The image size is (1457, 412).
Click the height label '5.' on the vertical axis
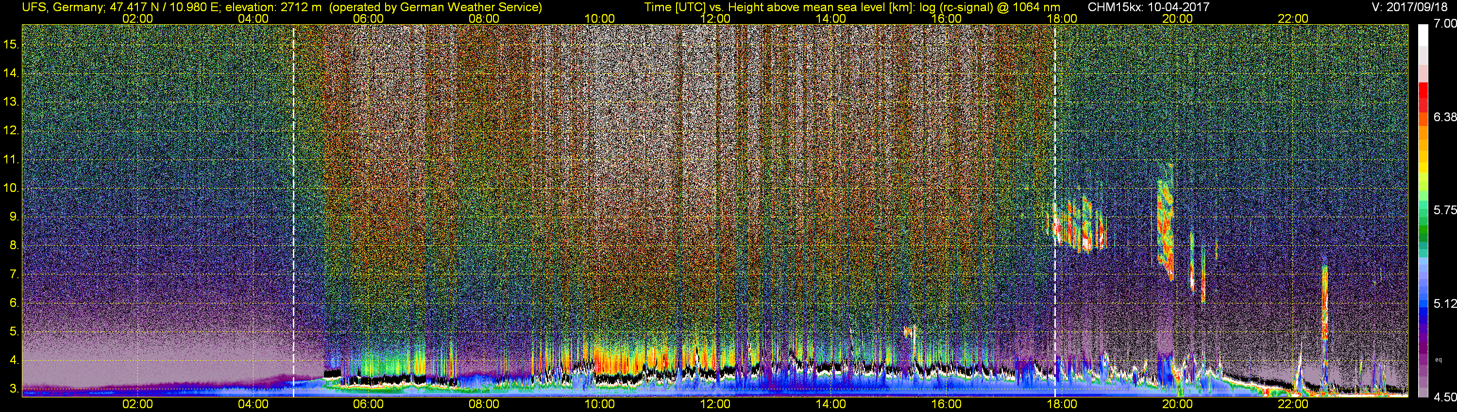14,331
